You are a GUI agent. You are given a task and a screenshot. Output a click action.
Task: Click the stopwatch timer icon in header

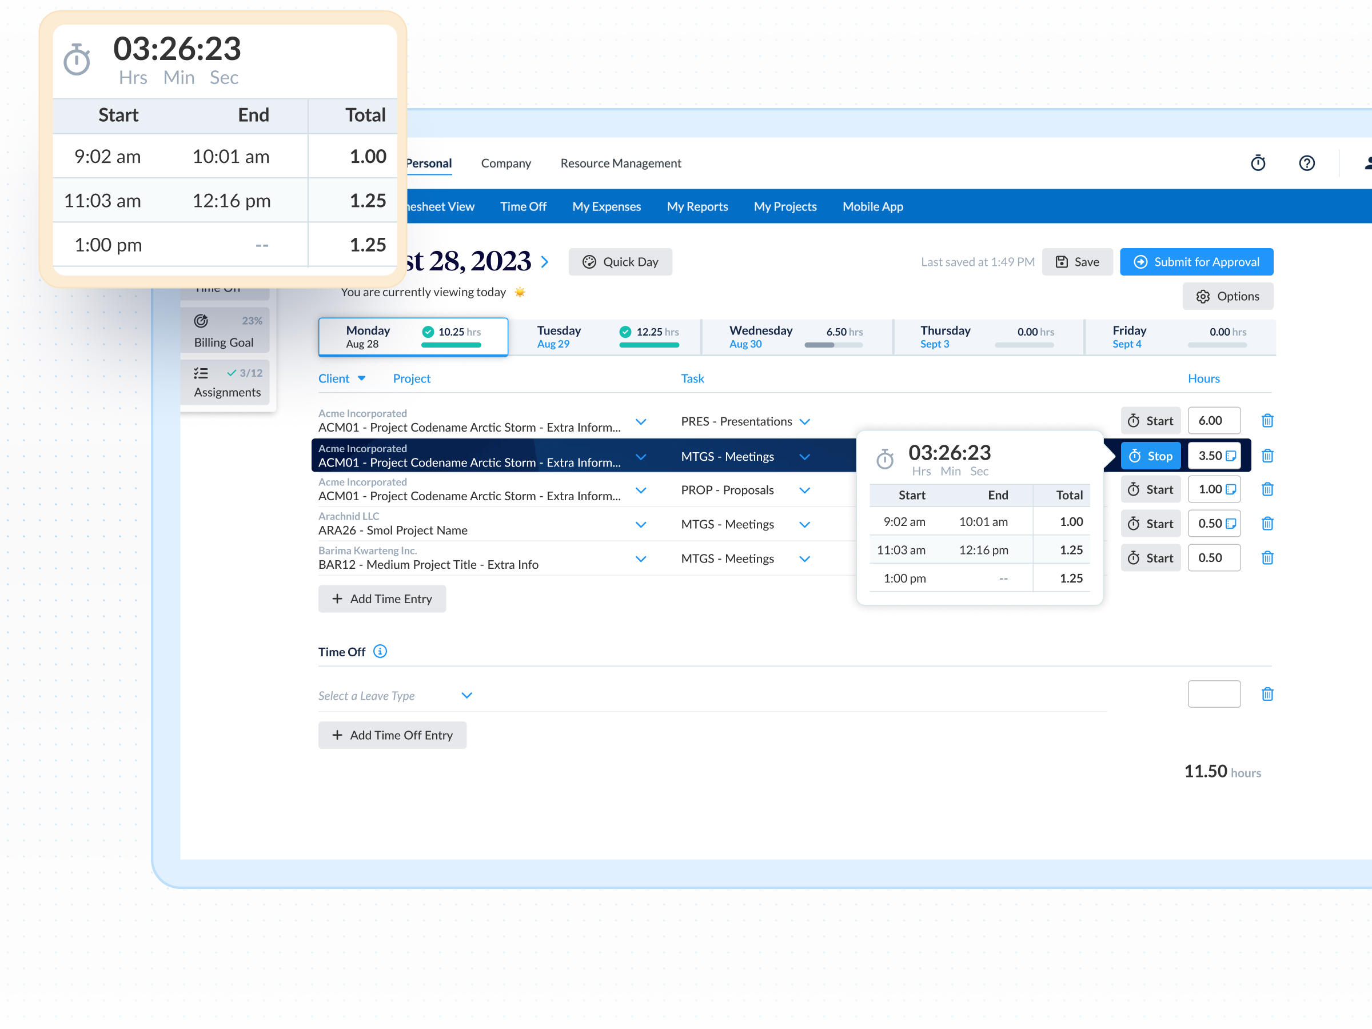(1257, 163)
